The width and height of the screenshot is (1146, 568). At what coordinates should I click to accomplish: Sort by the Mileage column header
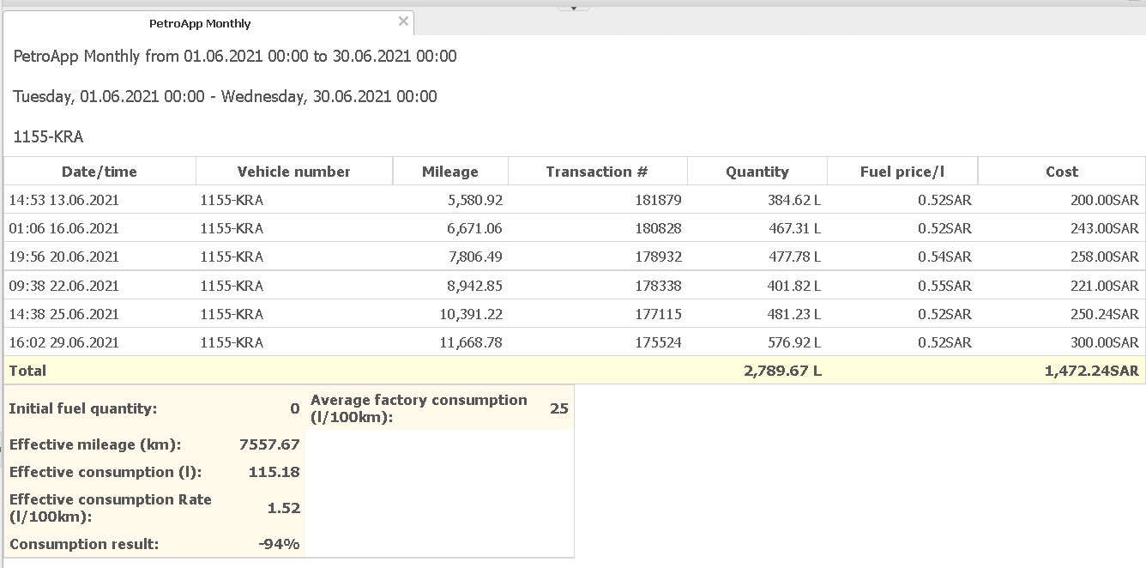pos(450,172)
